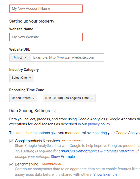Expand the Industry Category Select One dropdown

point(21,78)
